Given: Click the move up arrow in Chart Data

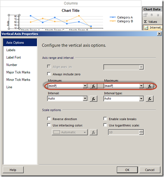Looking at the screenshot, I should tap(158, 15).
